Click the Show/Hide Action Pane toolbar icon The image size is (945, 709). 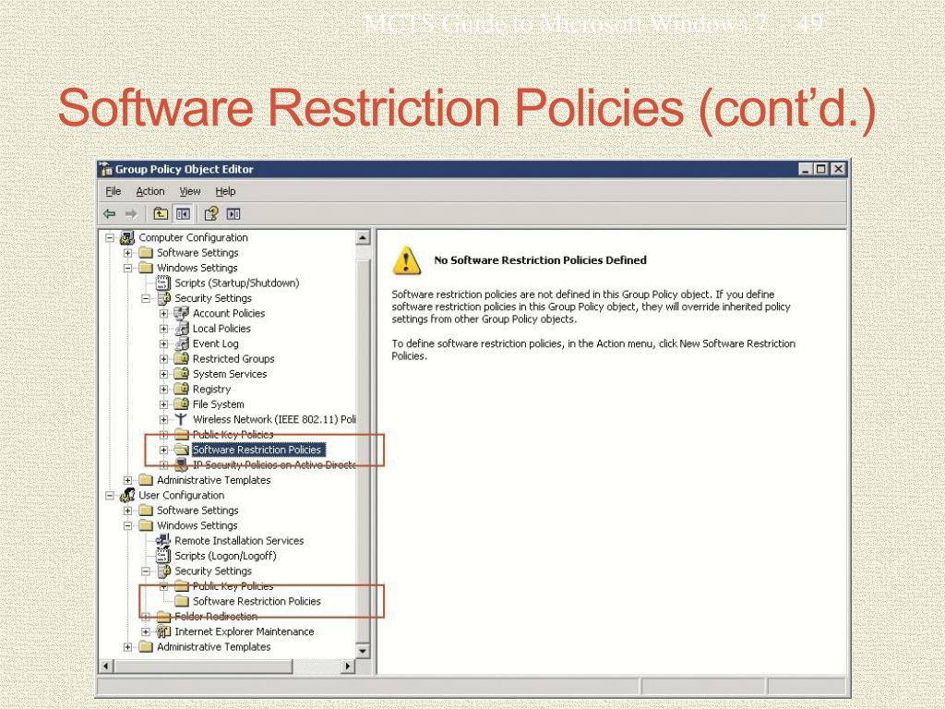233,213
